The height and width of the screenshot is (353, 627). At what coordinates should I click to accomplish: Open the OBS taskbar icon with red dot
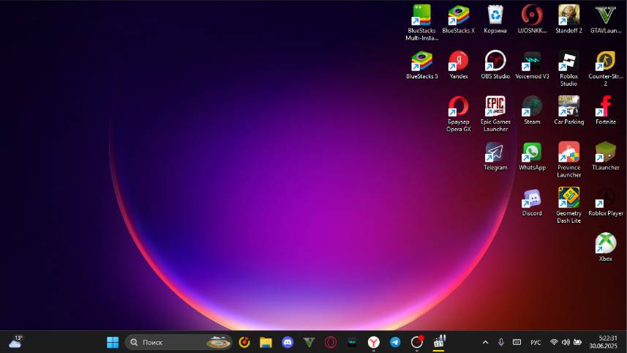[x=417, y=342]
